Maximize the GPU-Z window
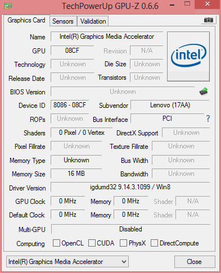The image size is (221, 273). 187,4
